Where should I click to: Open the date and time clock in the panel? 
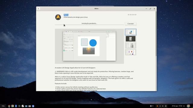(177, 106)
